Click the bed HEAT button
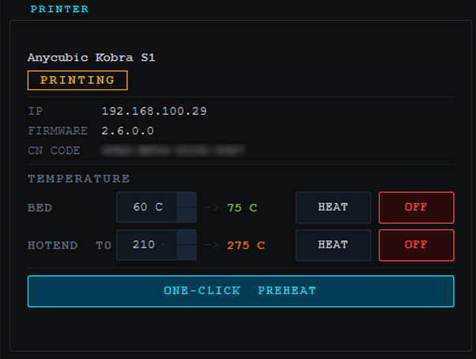The image size is (476, 359). (333, 207)
